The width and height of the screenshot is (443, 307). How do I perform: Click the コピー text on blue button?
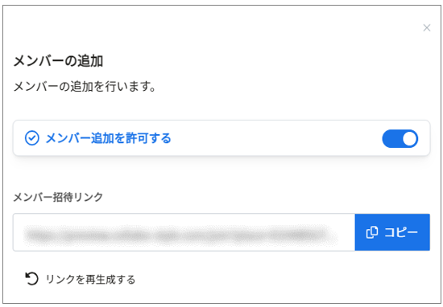tap(401, 232)
